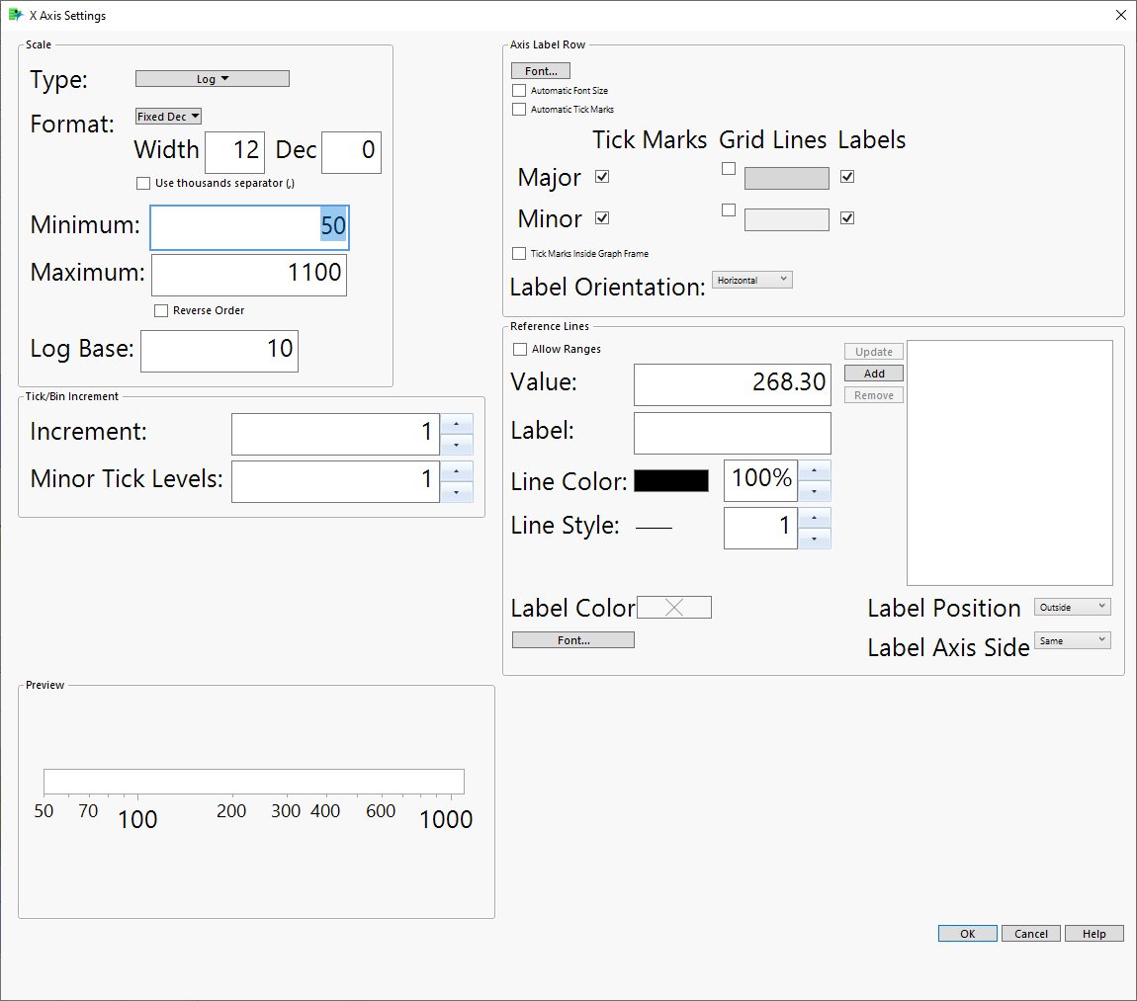Disable Major tick marks
The width and height of the screenshot is (1137, 1001).
click(601, 176)
